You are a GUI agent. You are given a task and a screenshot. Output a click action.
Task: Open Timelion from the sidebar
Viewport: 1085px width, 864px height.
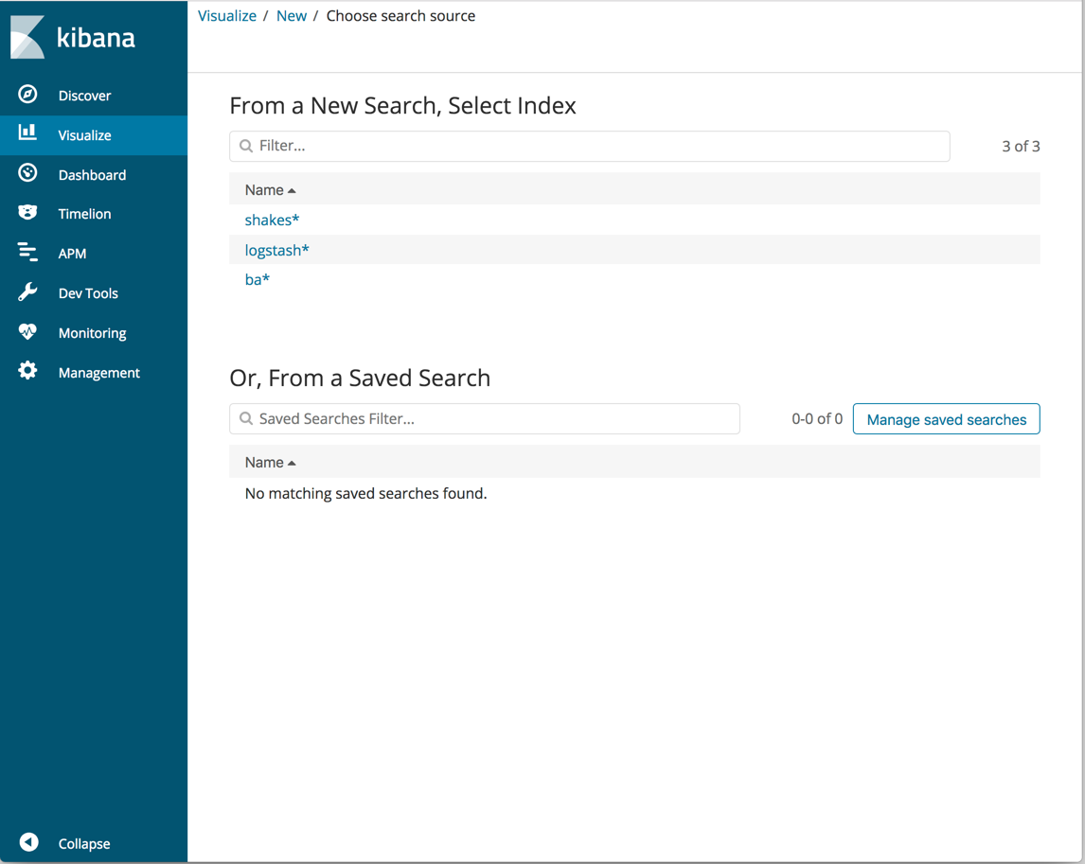coord(84,213)
